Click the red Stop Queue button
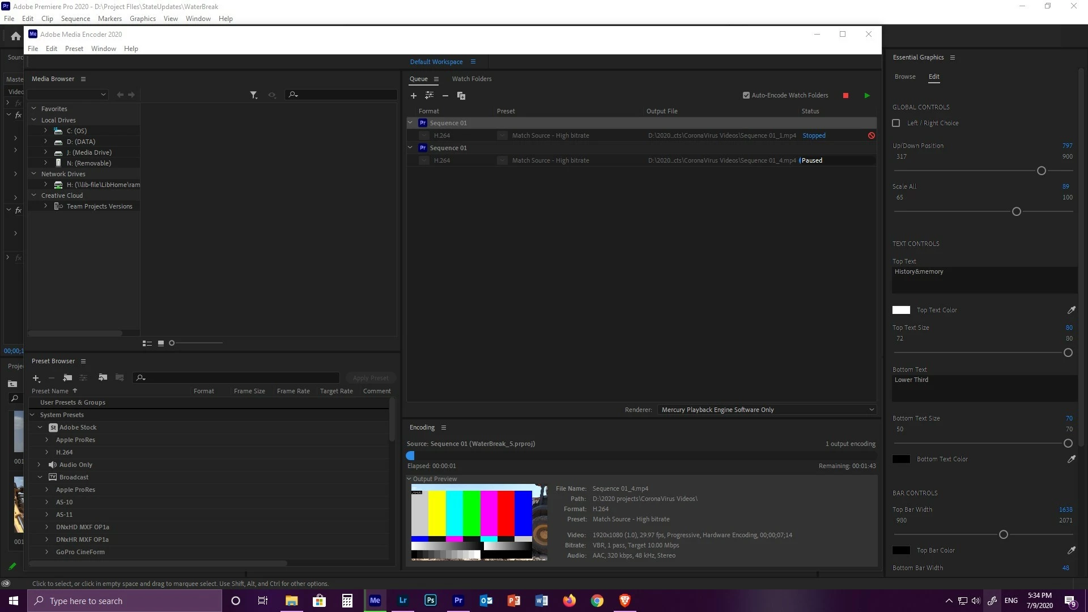The image size is (1088, 612). click(845, 96)
